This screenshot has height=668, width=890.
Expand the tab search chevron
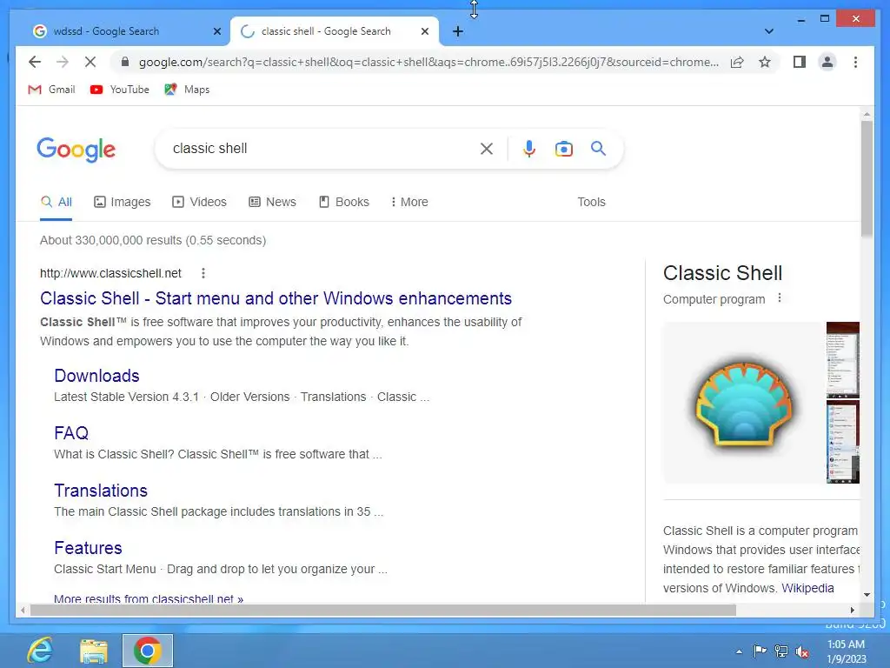click(x=768, y=31)
